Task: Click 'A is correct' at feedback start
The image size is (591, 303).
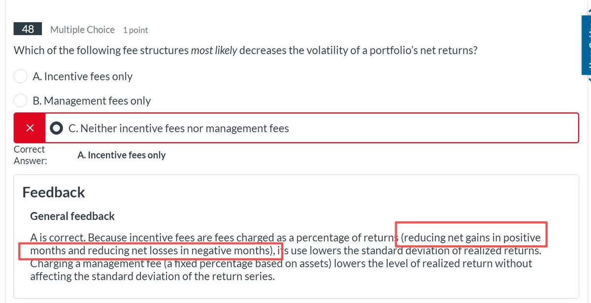Action: [57, 237]
